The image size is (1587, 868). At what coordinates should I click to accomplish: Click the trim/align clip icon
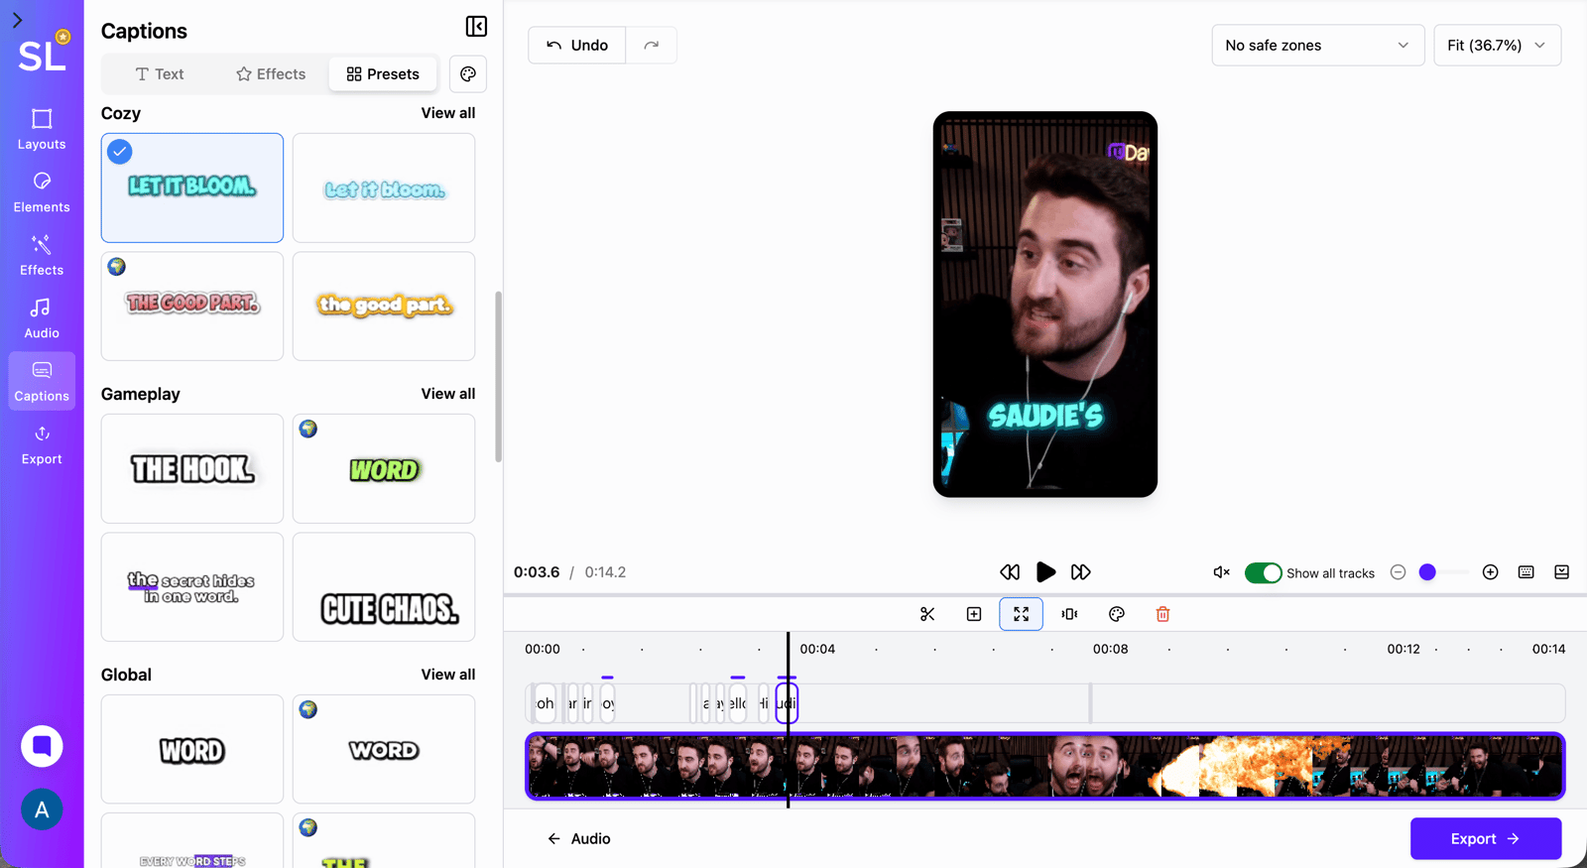click(x=1069, y=614)
